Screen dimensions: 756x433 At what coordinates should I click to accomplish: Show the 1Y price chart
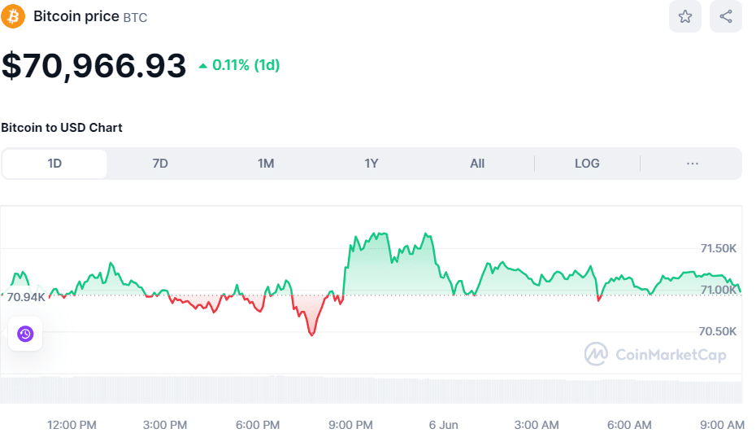(371, 164)
